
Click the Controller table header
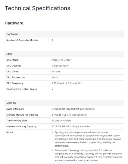coord(64,34)
